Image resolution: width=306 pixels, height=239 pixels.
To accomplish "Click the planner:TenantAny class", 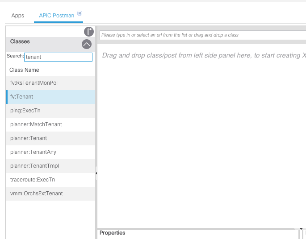I will click(x=33, y=152).
